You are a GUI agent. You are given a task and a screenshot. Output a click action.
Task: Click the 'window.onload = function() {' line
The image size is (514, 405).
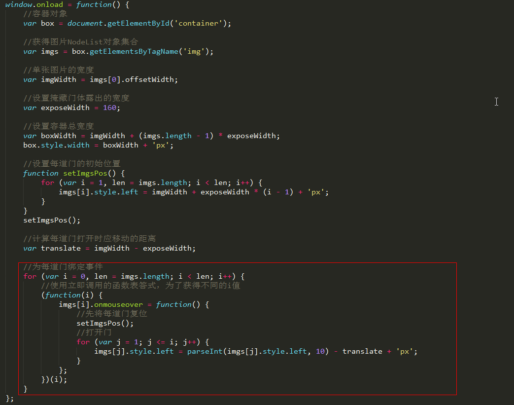67,4
